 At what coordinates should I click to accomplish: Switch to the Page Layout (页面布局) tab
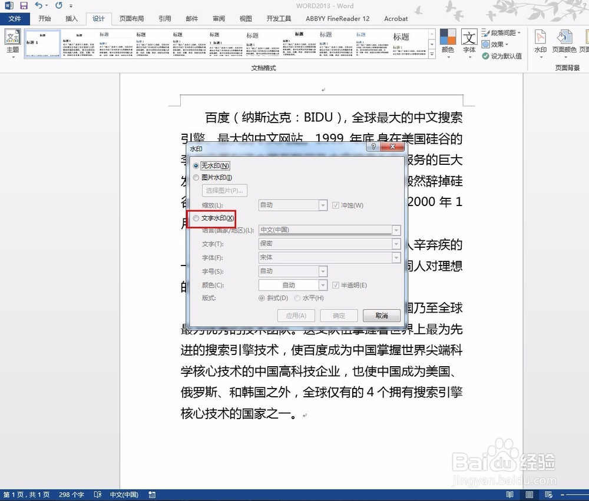[131, 18]
